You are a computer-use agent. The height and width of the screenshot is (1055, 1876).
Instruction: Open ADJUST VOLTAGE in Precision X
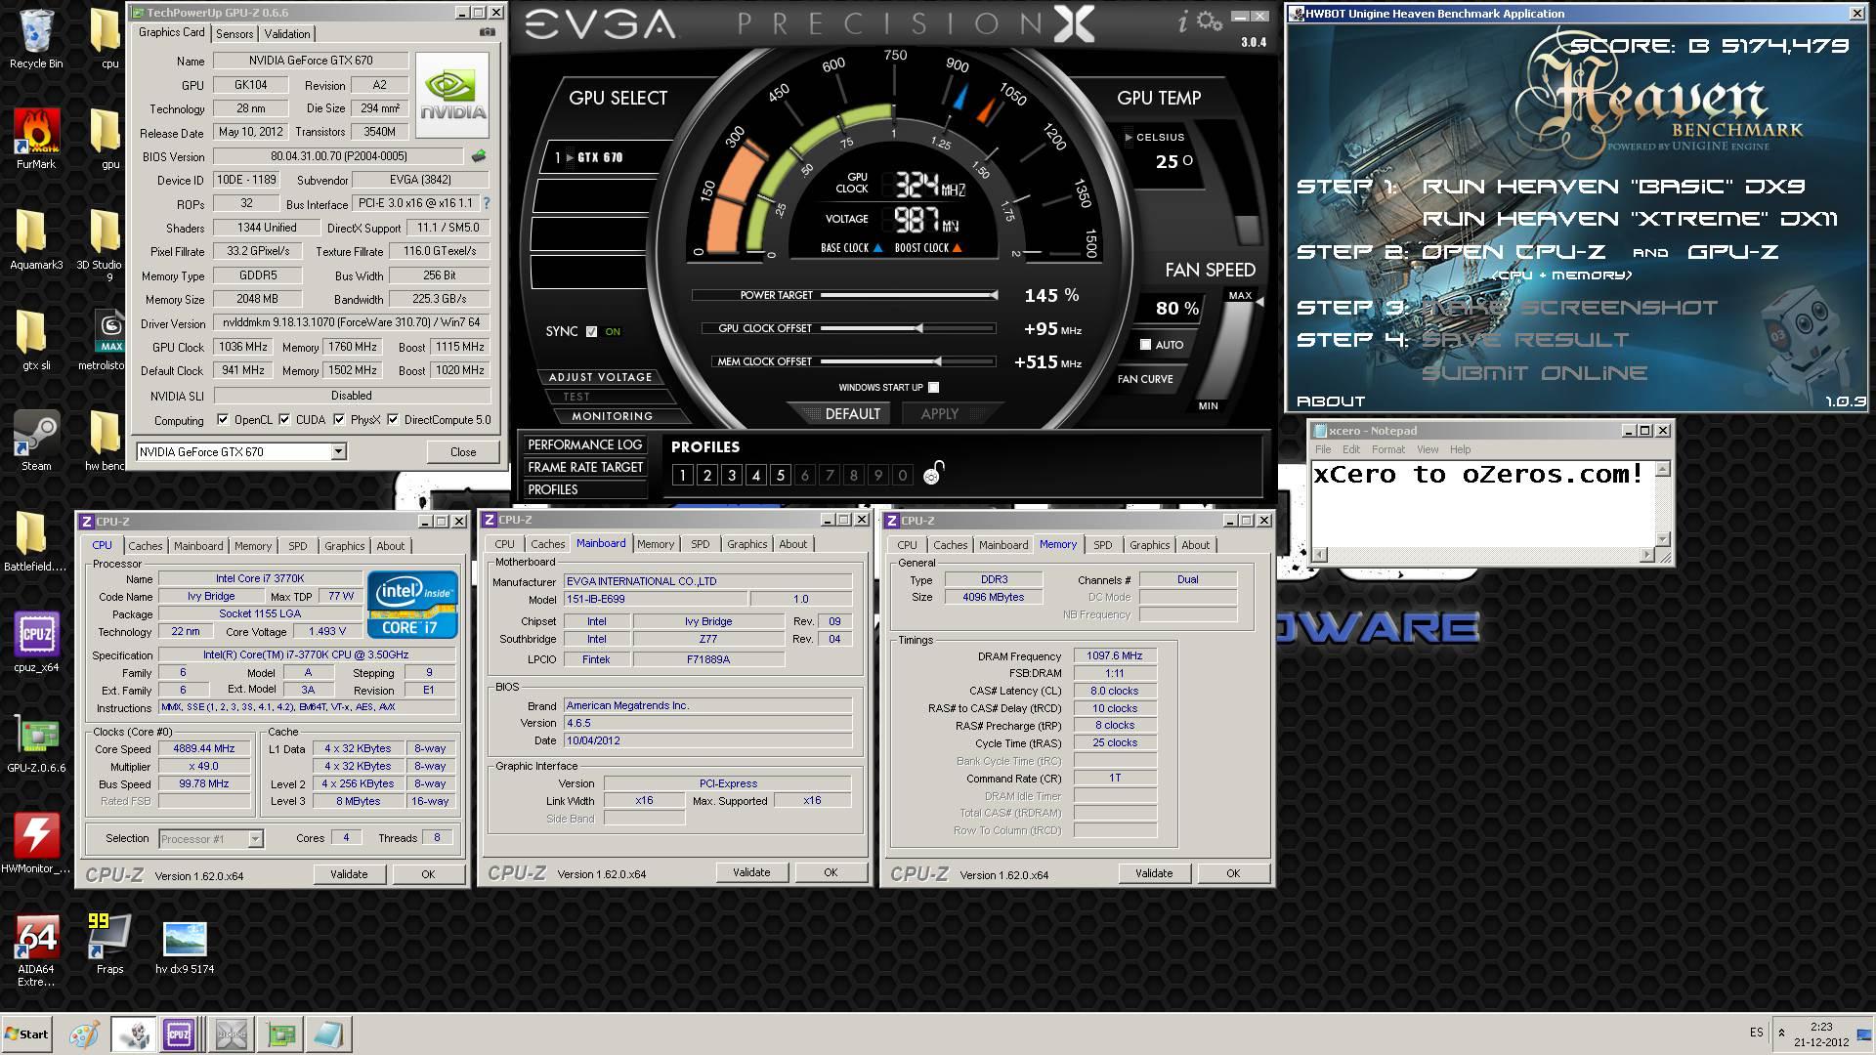pyautogui.click(x=600, y=377)
